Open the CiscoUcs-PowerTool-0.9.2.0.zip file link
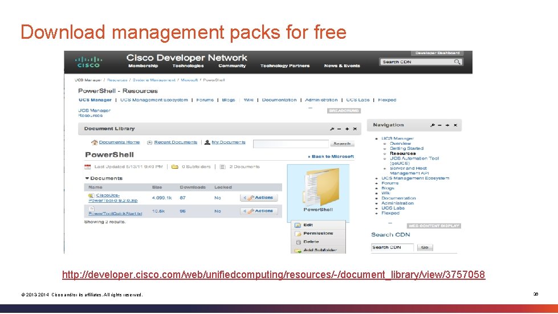Viewport: 558px width, 314px height. [113, 198]
